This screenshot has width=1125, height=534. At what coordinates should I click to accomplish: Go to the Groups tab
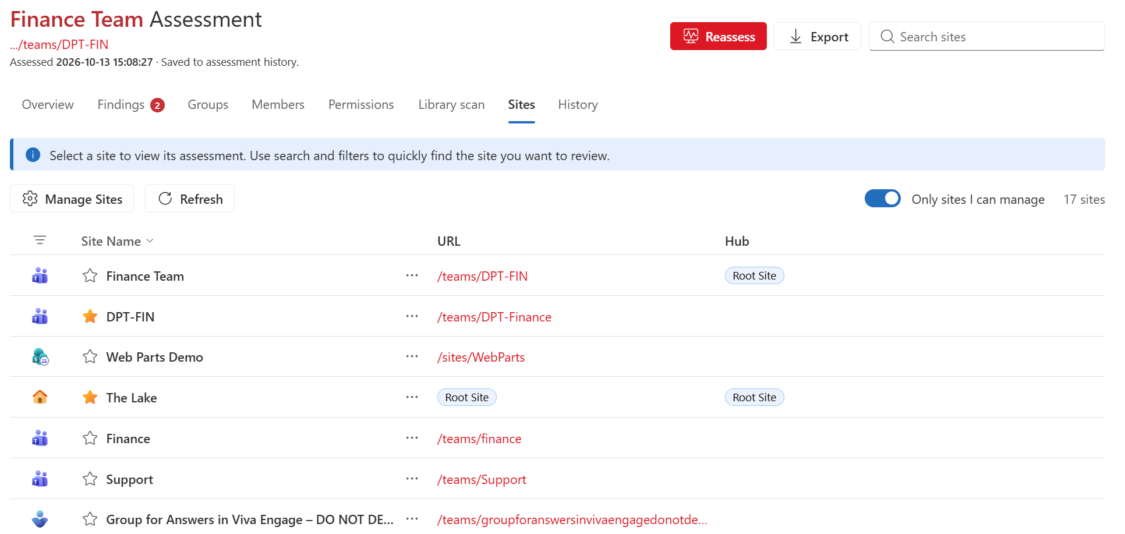[208, 105]
